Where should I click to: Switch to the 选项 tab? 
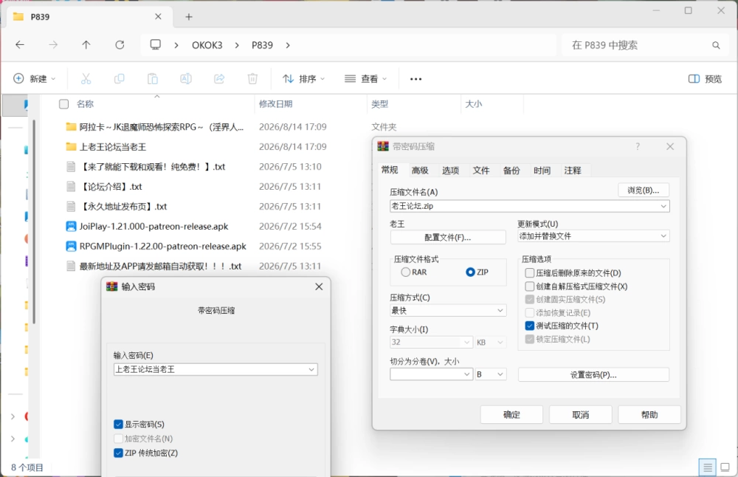point(450,171)
